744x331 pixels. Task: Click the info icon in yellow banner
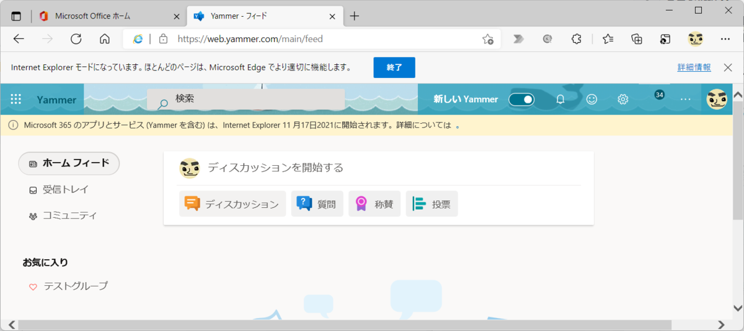click(x=14, y=125)
